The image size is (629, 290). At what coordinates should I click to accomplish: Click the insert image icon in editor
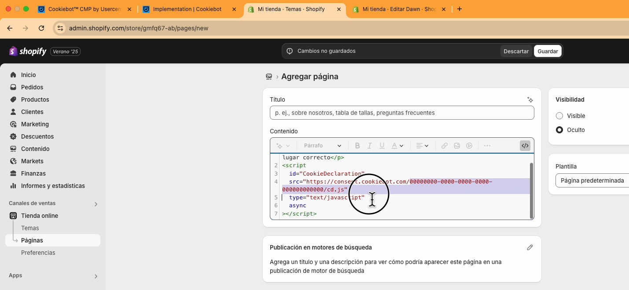pyautogui.click(x=457, y=146)
